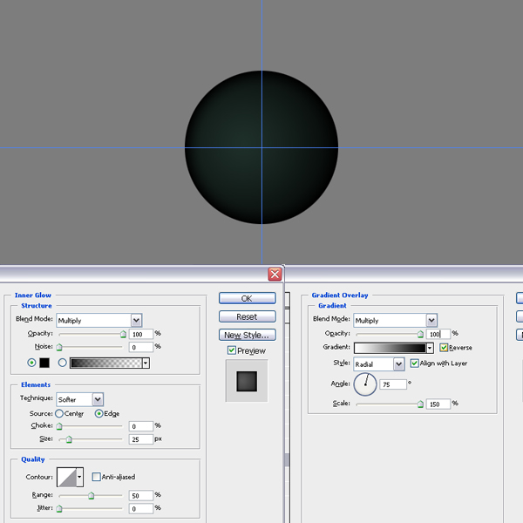
Task: Click the New Style... button
Action: pyautogui.click(x=248, y=335)
